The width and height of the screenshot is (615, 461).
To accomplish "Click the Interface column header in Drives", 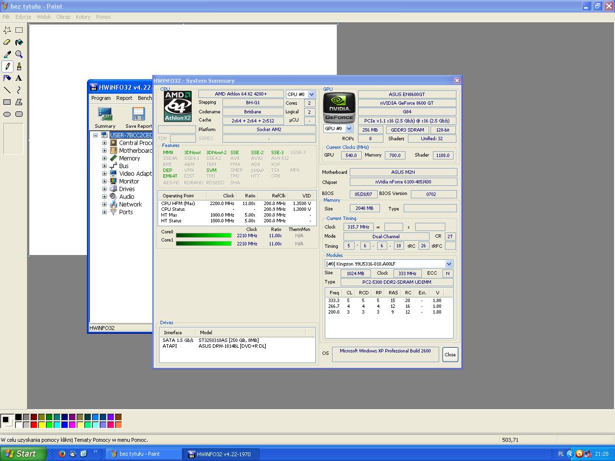I will (177, 332).
